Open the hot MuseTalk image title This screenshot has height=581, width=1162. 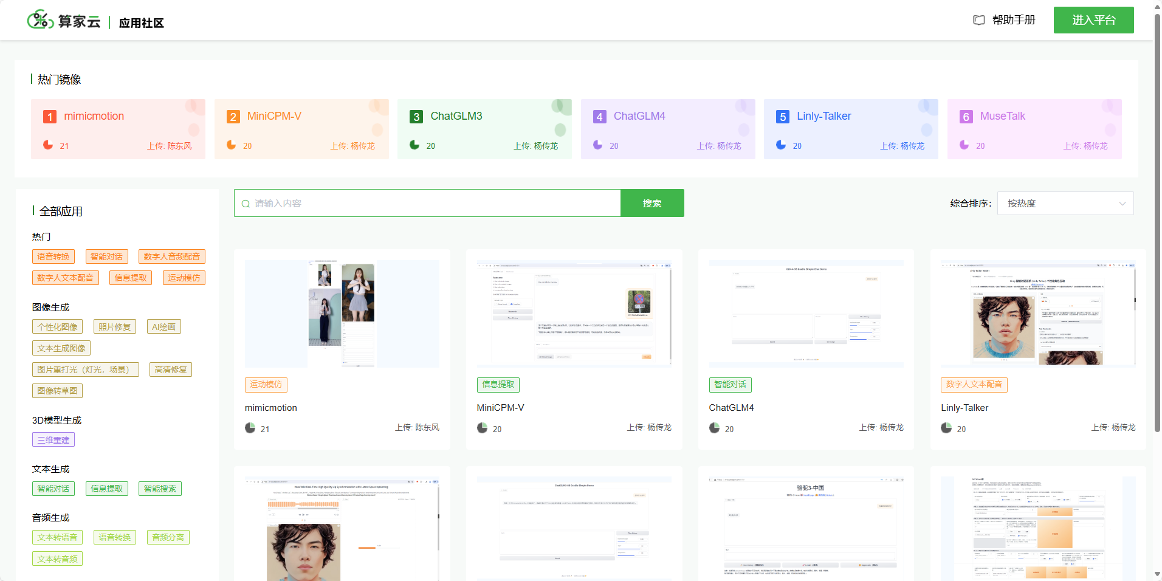point(1003,116)
